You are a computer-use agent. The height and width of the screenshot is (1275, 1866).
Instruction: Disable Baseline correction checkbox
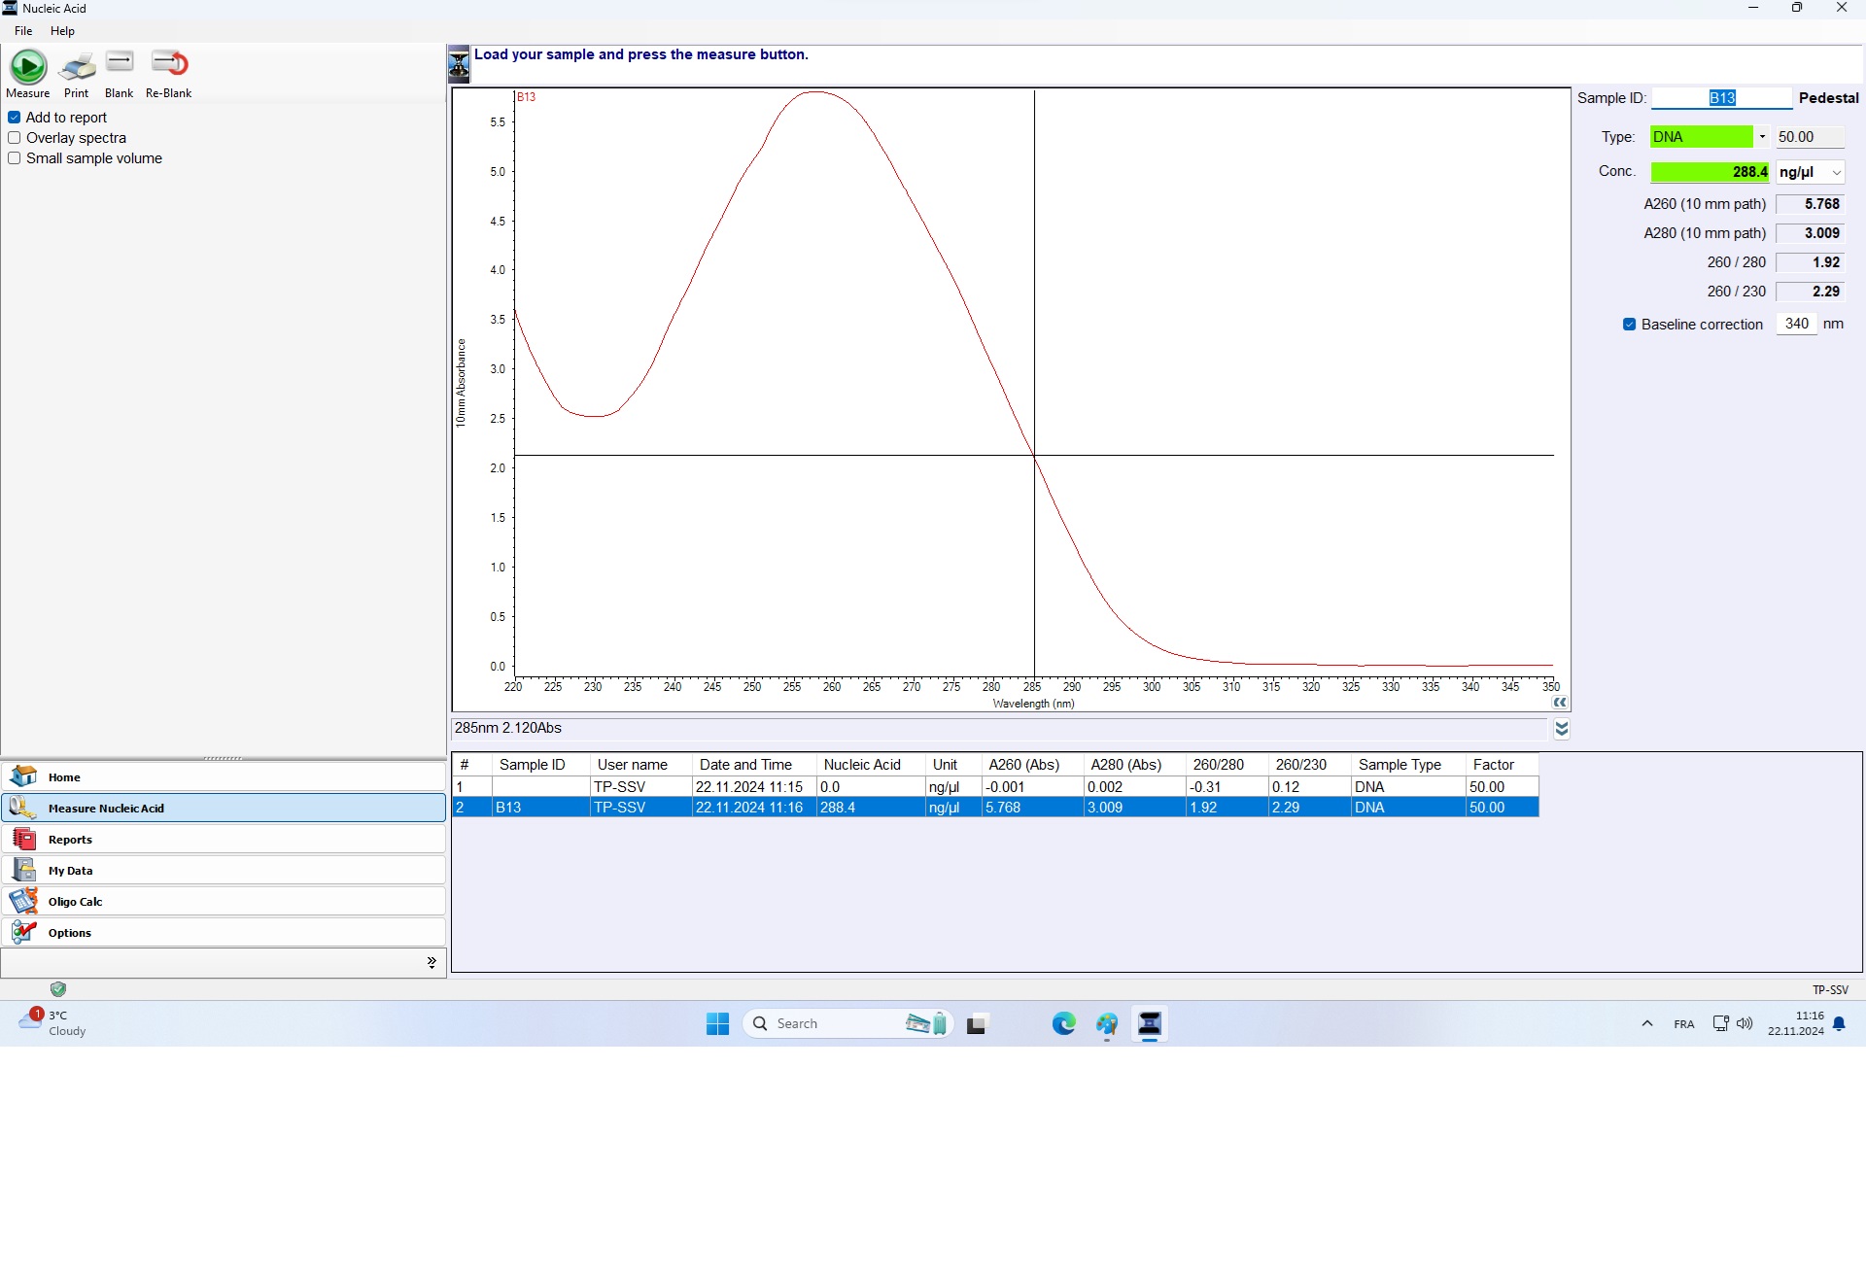(x=1629, y=325)
